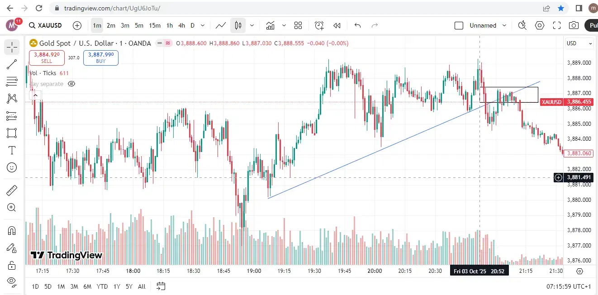Open the alert clock icon
This screenshot has width=598, height=295.
click(319, 25)
